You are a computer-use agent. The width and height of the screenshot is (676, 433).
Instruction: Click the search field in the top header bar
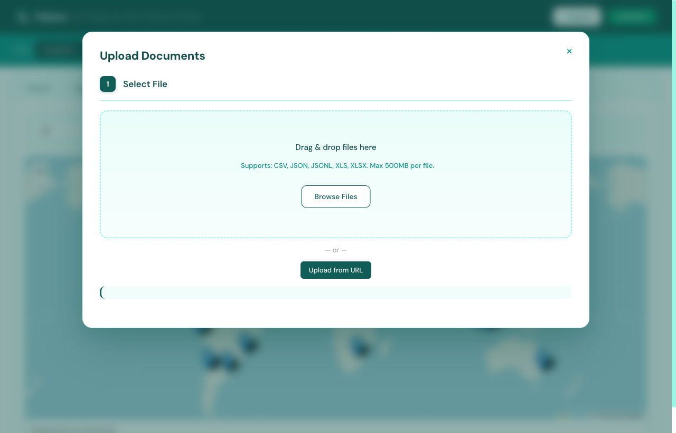137,16
